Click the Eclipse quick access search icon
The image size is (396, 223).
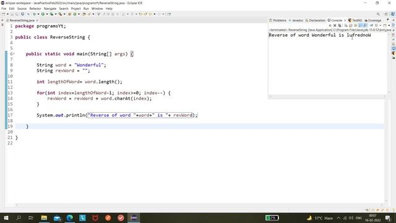coord(378,14)
